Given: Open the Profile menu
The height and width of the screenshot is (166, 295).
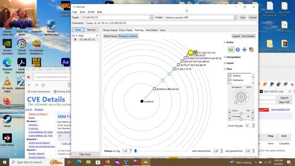Looking at the screenshot, I should coord(91,12).
